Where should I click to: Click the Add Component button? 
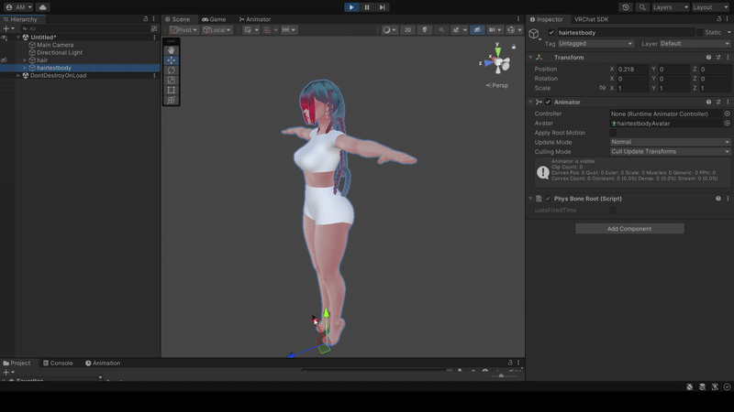tap(629, 229)
